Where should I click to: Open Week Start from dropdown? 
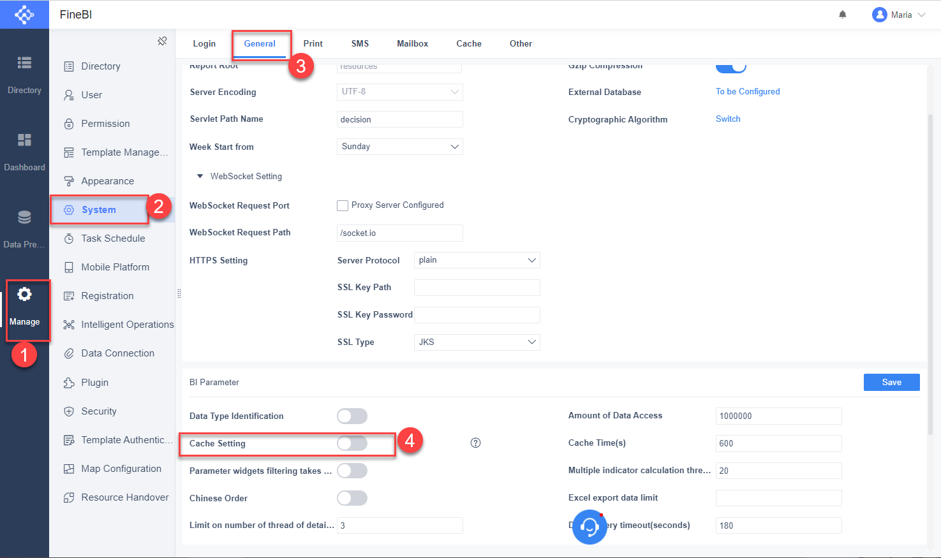tap(400, 147)
